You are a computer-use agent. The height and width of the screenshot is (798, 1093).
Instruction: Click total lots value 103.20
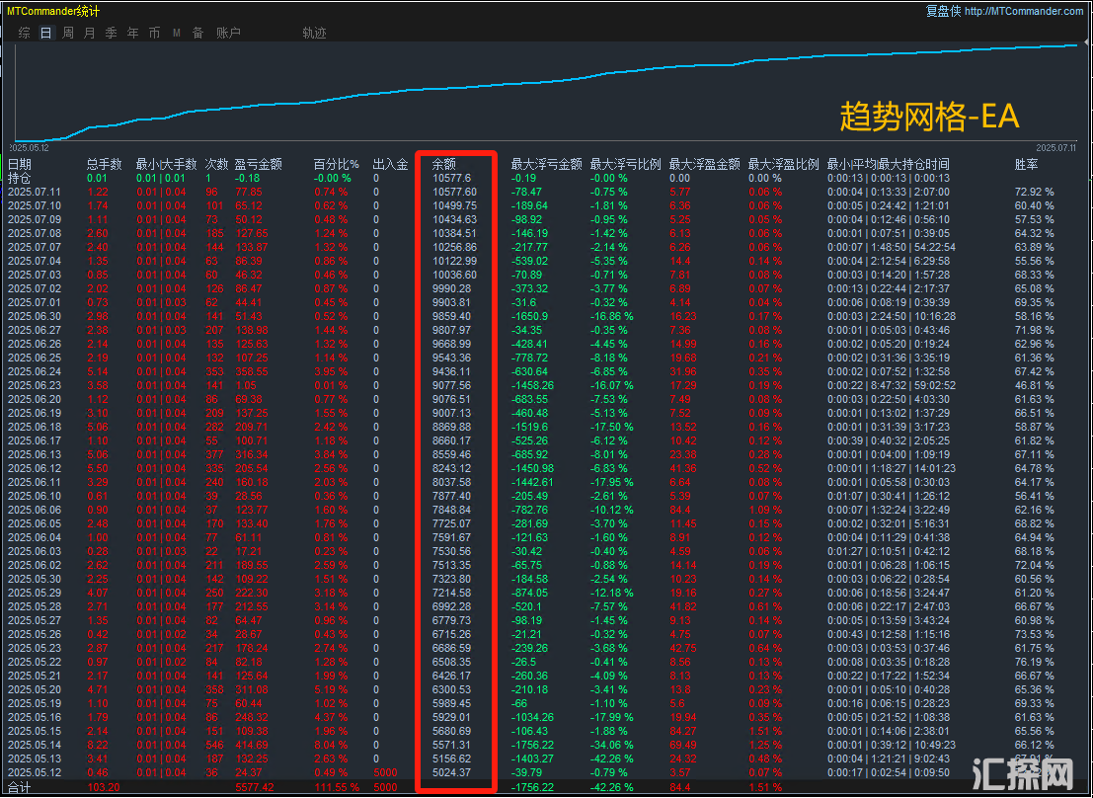104,787
